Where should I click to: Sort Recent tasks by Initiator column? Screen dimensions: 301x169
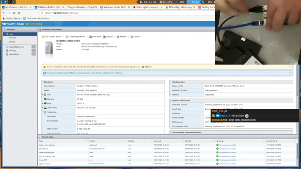point(140,141)
